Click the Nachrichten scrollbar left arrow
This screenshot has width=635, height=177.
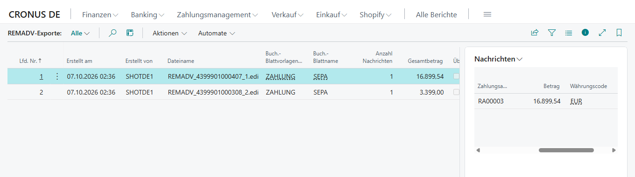click(478, 150)
